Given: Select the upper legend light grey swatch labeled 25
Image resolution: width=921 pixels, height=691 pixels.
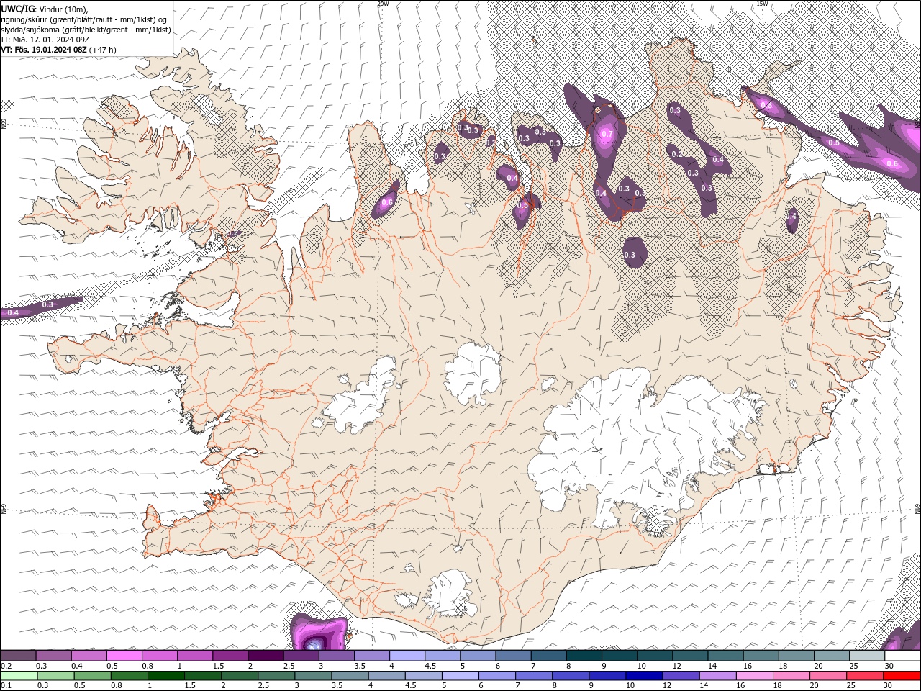Looking at the screenshot, I should [x=867, y=656].
